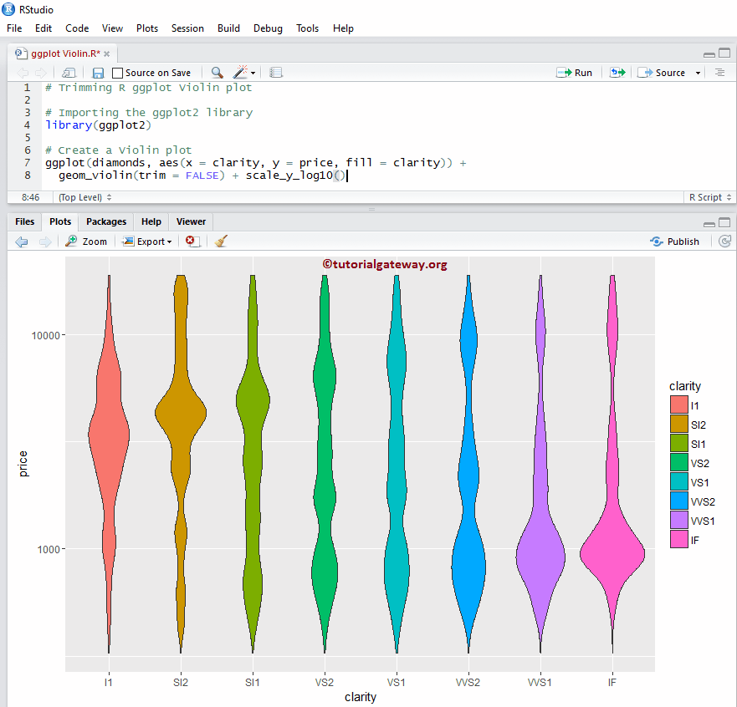Image resolution: width=737 pixels, height=707 pixels.
Task: Click the Publish button
Action: tap(674, 241)
